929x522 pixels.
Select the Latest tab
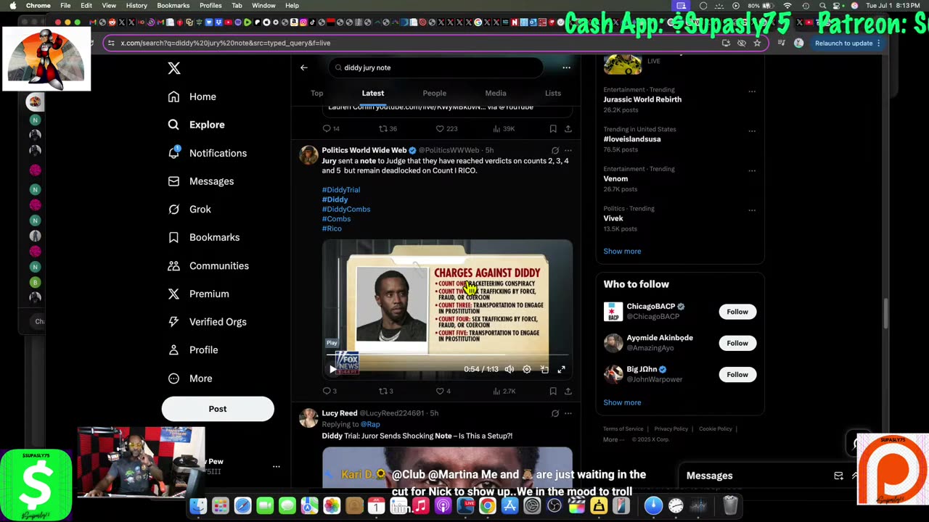click(373, 93)
